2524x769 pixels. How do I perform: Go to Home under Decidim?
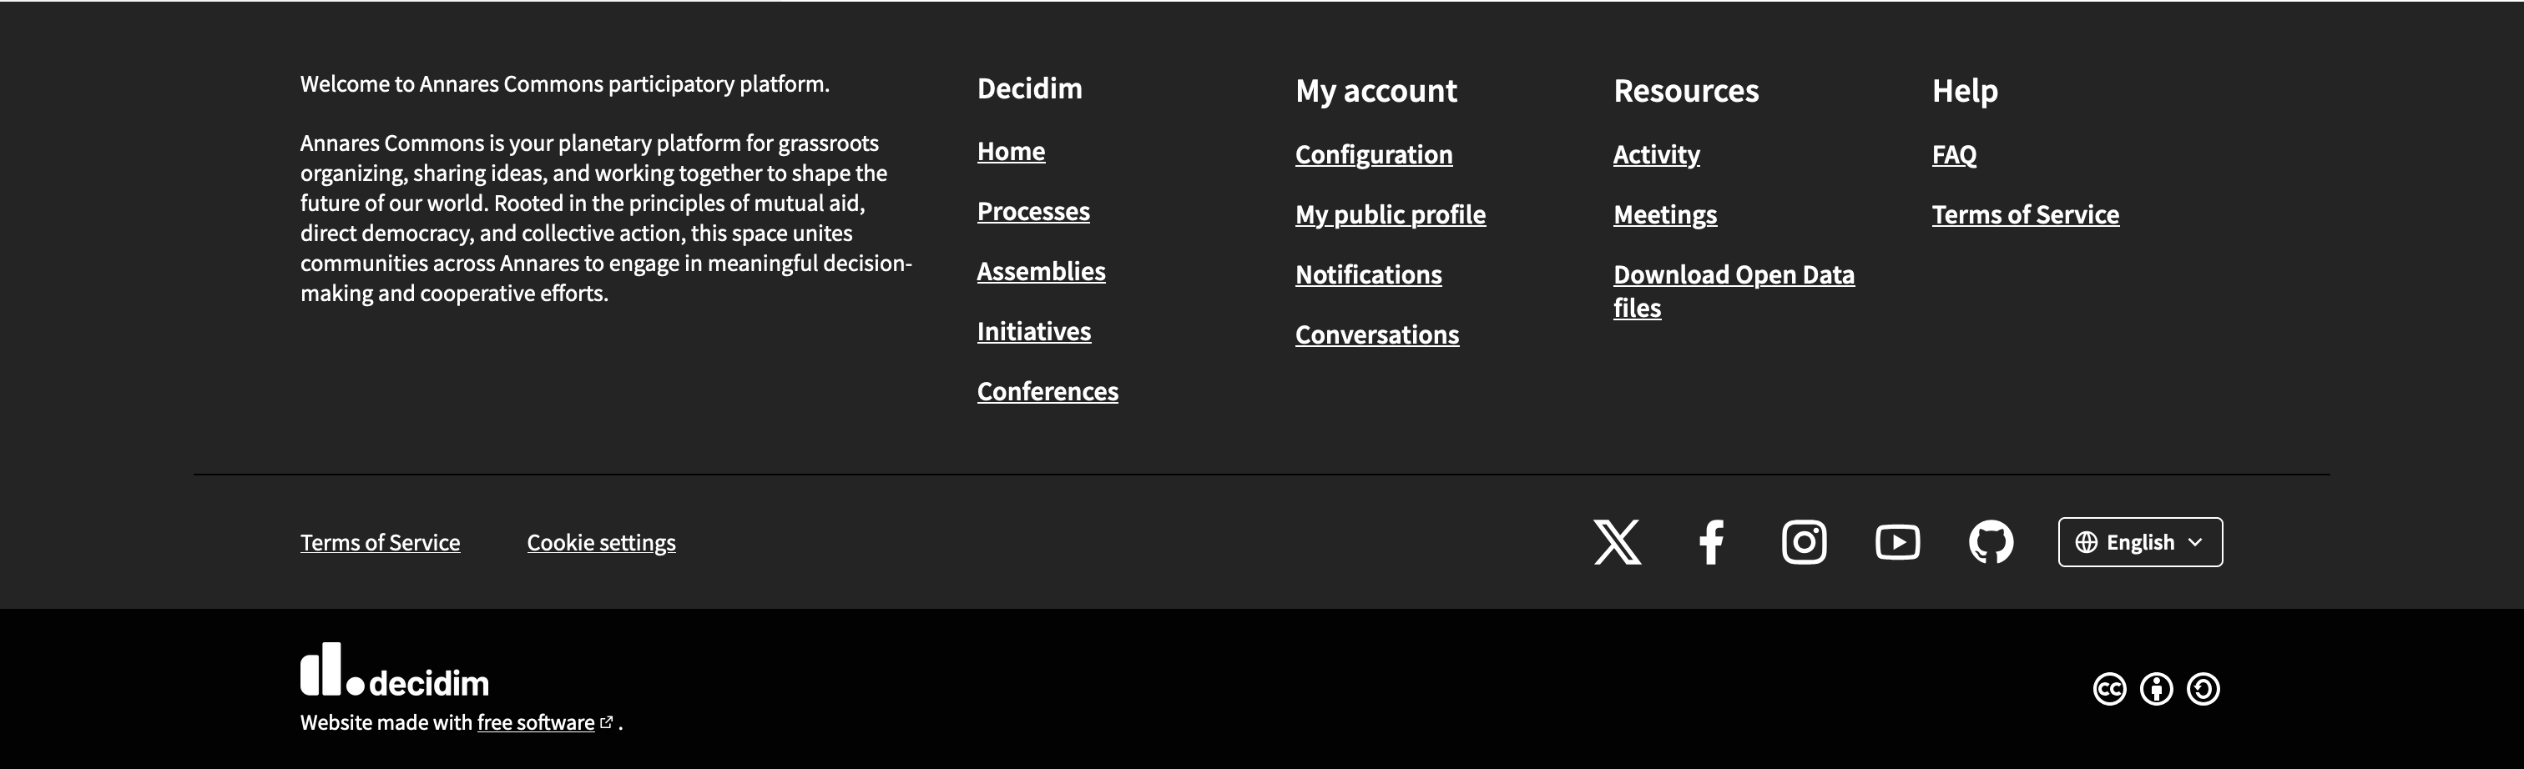pos(1010,152)
